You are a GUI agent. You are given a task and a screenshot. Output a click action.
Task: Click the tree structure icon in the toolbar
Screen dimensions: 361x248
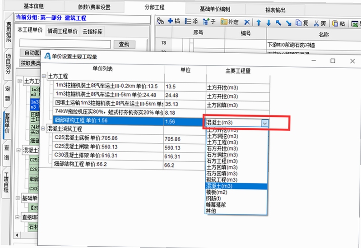click(x=160, y=21)
